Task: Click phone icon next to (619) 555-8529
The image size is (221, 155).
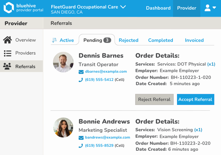Action: click(x=81, y=146)
